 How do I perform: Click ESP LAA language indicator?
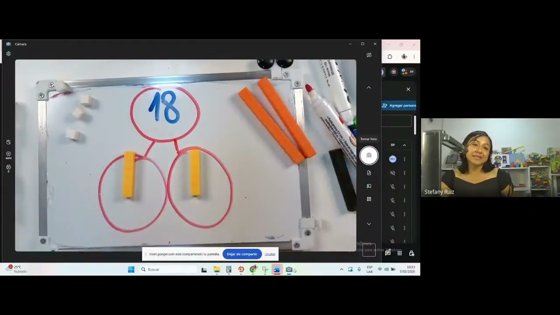tap(370, 269)
